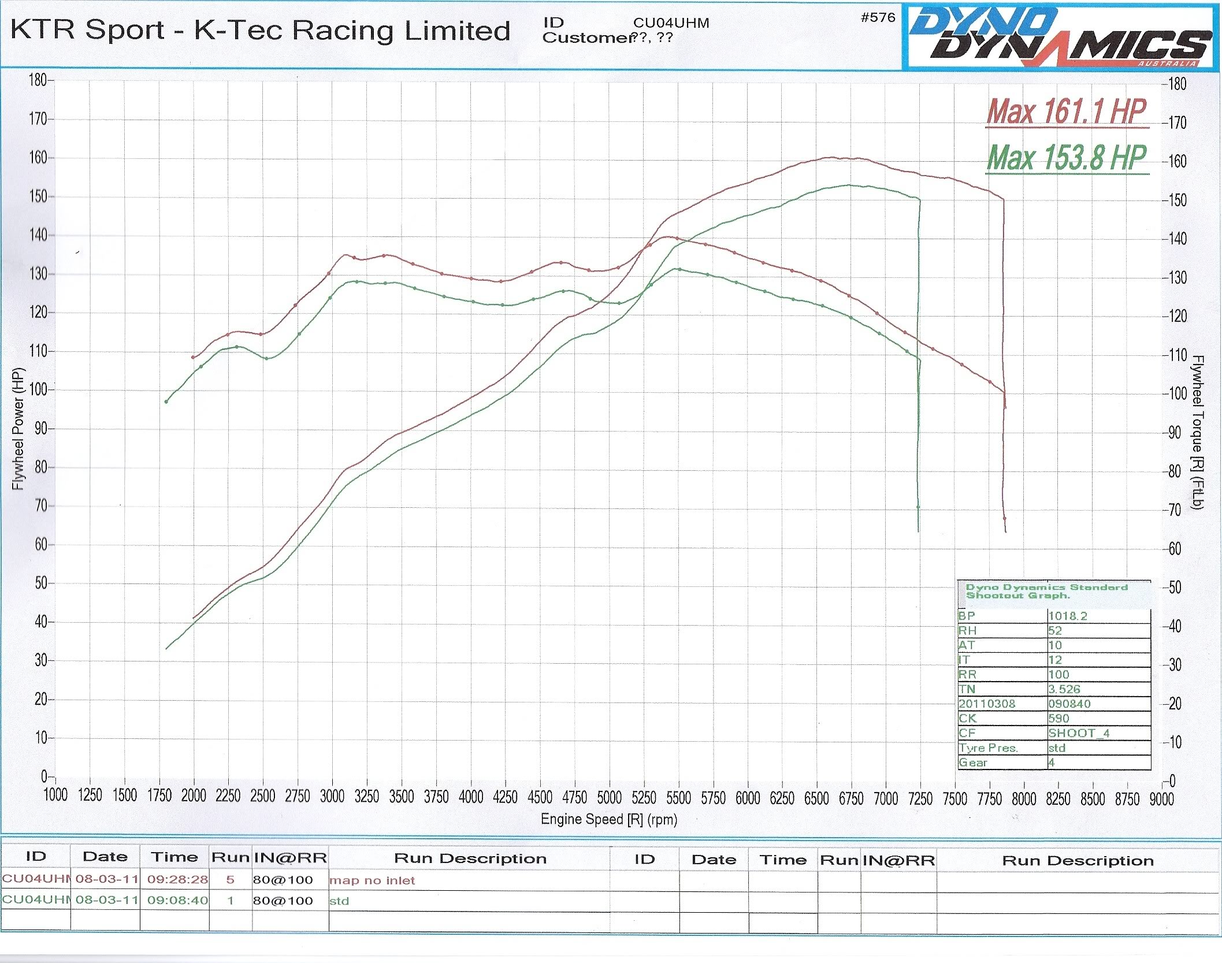The image size is (1222, 963).
Task: Click the Dyno Dynamics logo
Action: pyautogui.click(x=1060, y=38)
